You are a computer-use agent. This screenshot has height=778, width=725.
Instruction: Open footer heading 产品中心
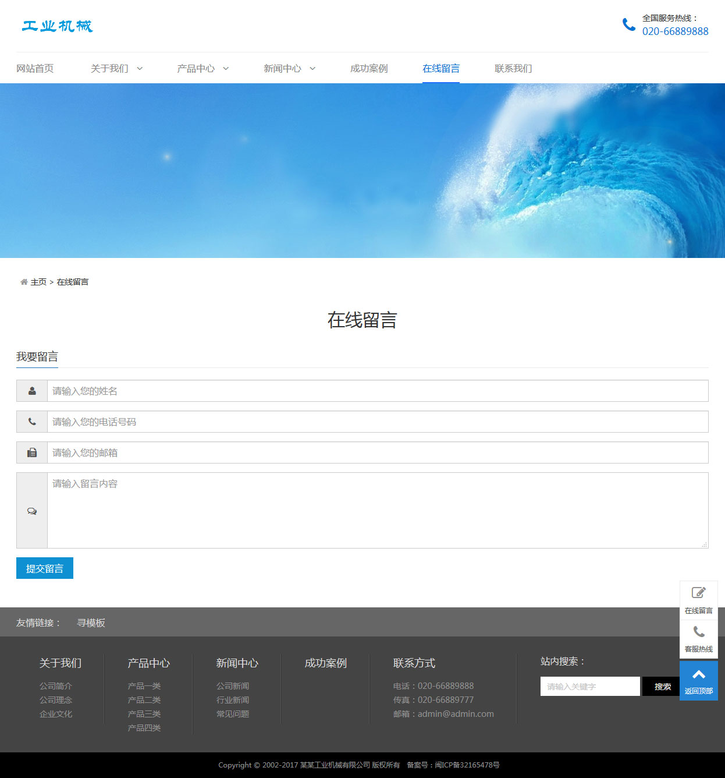(149, 663)
